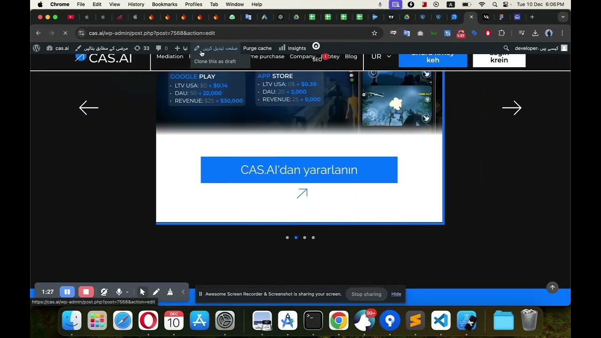The height and width of the screenshot is (338, 601).
Task: Select the fourth carousel dot
Action: click(313, 238)
